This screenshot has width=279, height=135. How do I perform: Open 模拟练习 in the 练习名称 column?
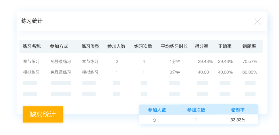(x=31, y=72)
